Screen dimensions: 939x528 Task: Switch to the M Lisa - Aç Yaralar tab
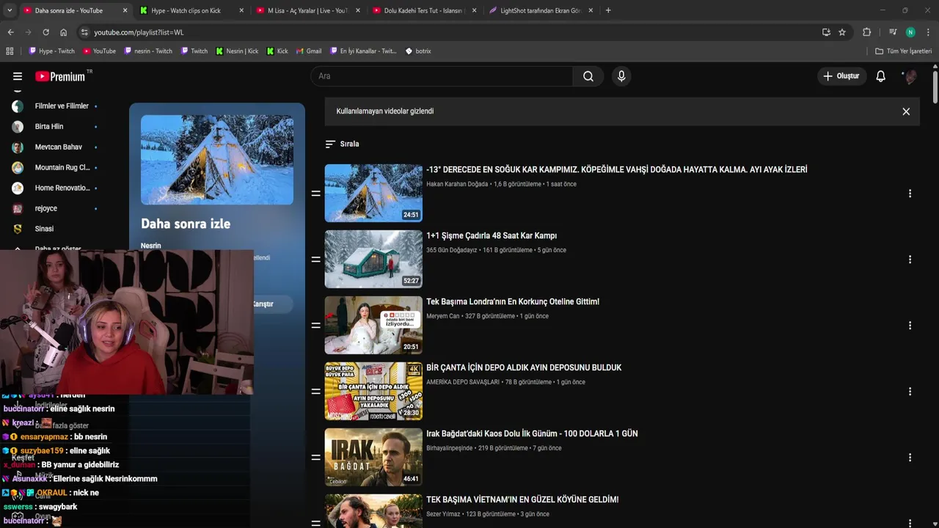click(x=307, y=10)
